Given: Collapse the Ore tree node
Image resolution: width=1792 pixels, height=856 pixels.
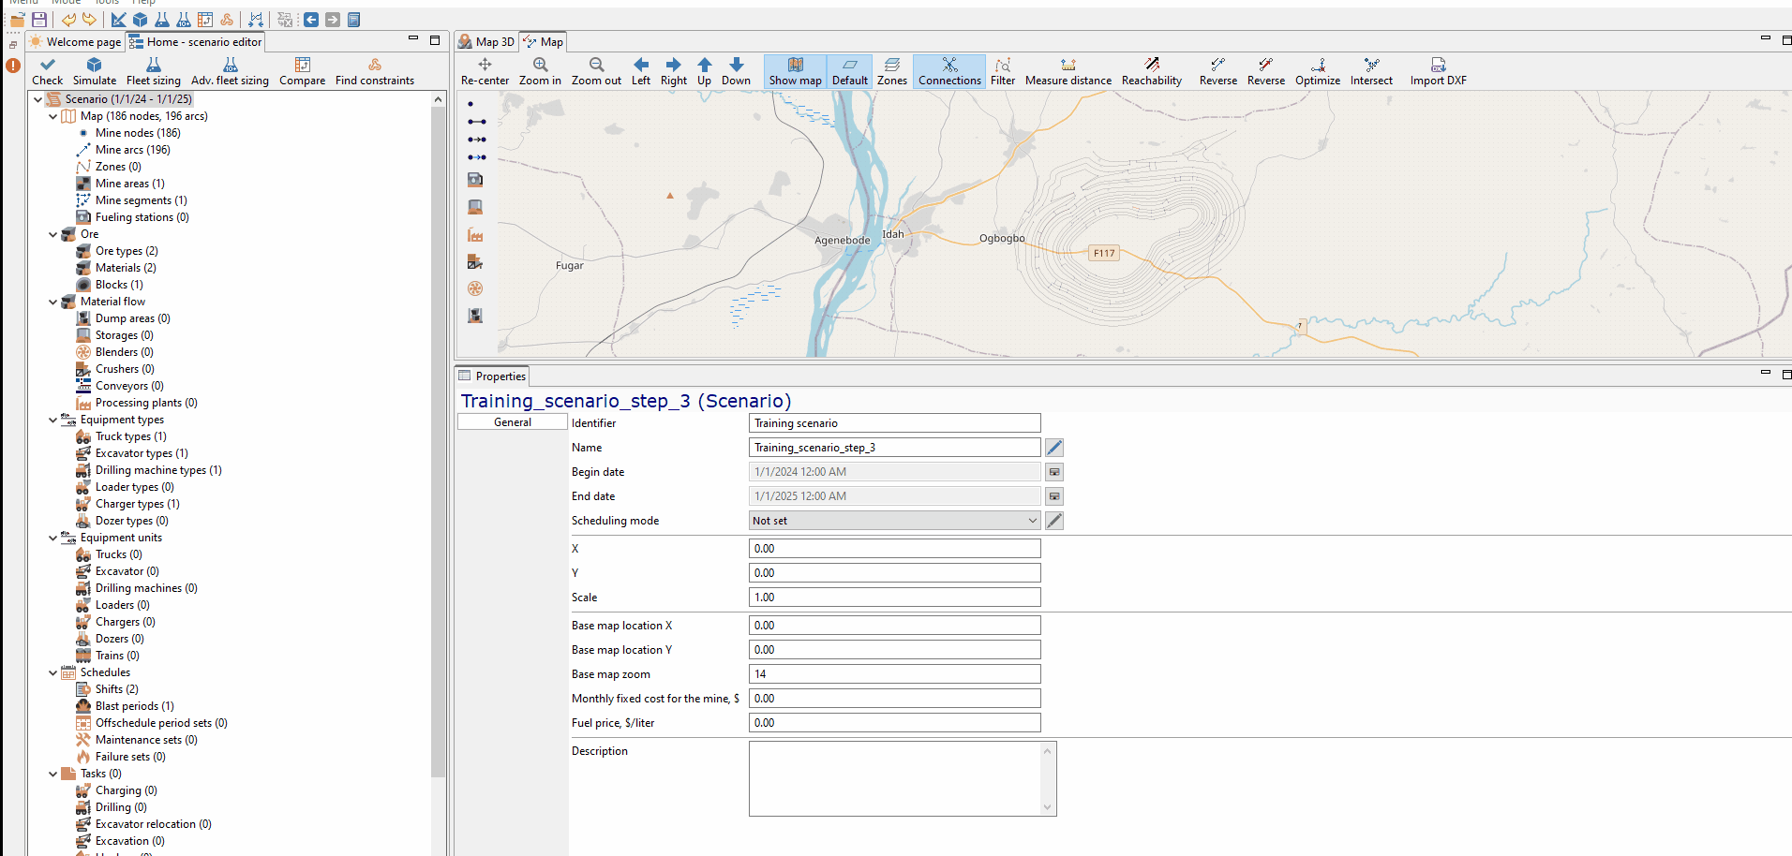Looking at the screenshot, I should pos(52,234).
